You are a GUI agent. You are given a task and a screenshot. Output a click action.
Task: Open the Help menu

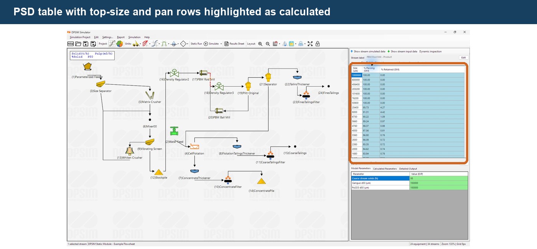(147, 37)
